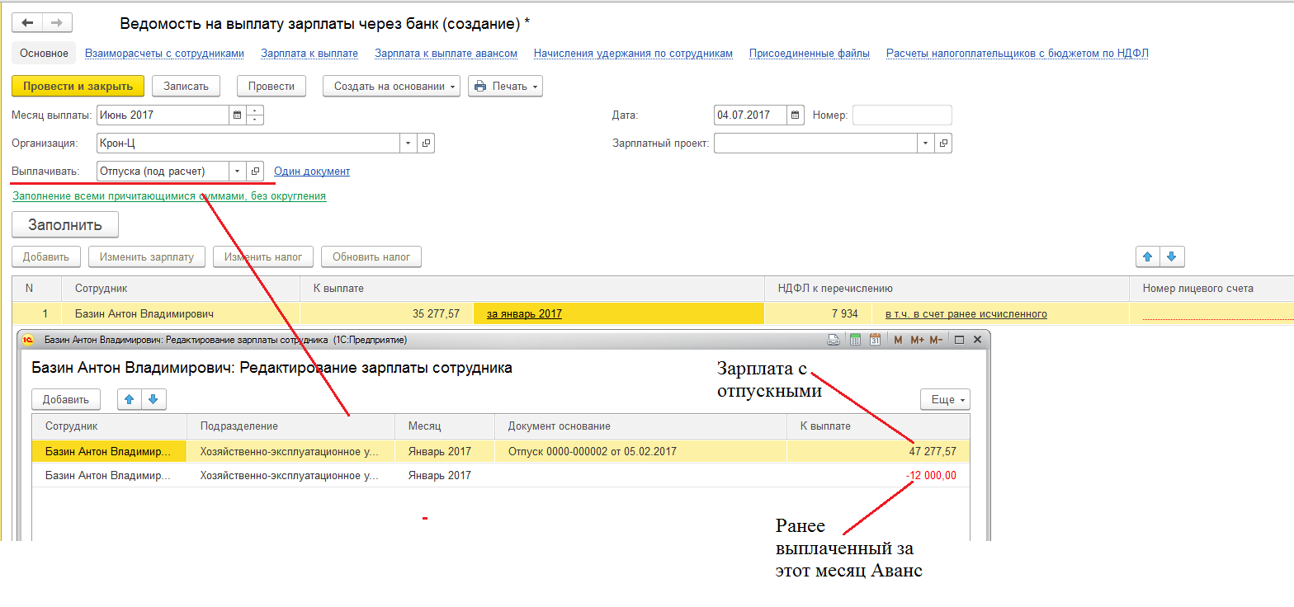Expand the Организация dropdown list
Image resolution: width=1294 pixels, height=607 pixels.
(409, 144)
